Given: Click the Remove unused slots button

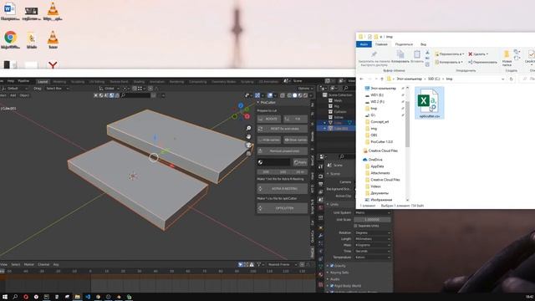Looking at the screenshot, I should (x=283, y=150).
